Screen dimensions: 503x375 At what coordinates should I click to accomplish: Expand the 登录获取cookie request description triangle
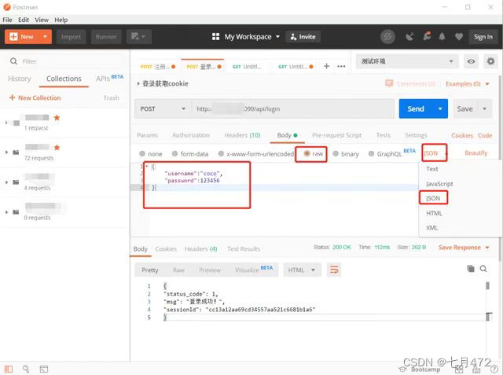click(x=138, y=83)
